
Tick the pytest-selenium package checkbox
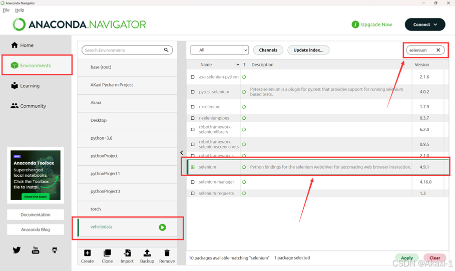coord(193,92)
